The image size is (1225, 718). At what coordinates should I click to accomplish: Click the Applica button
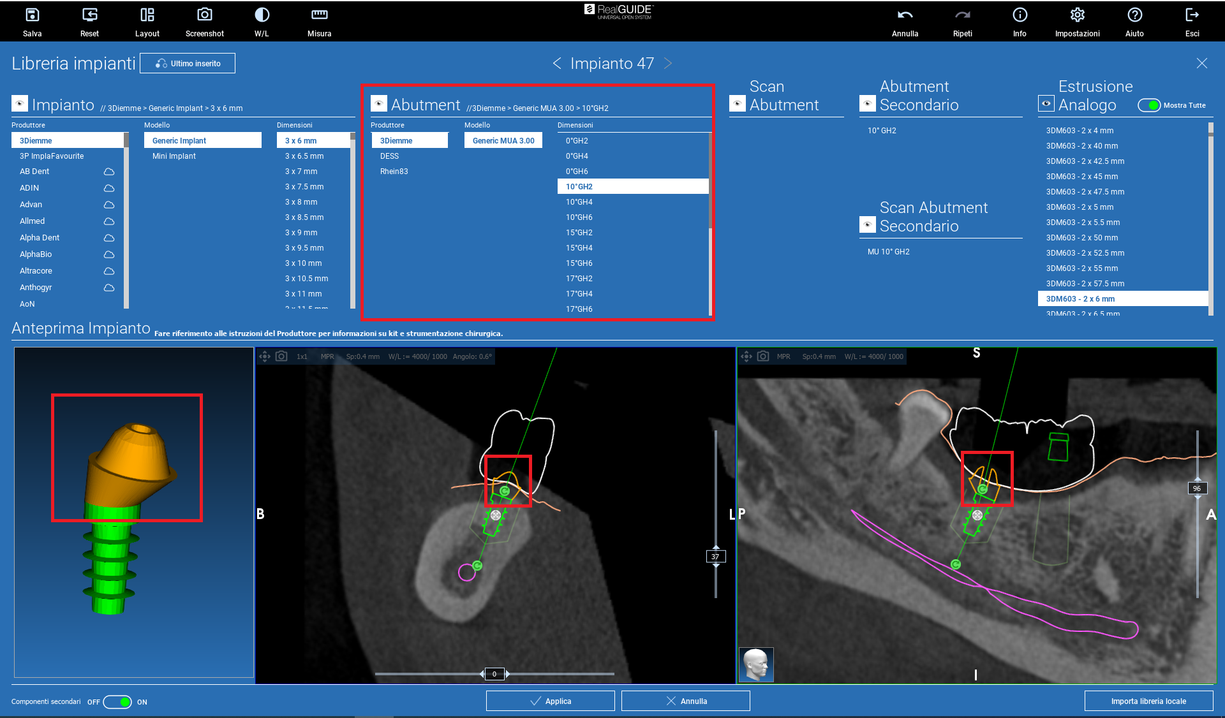pos(550,701)
